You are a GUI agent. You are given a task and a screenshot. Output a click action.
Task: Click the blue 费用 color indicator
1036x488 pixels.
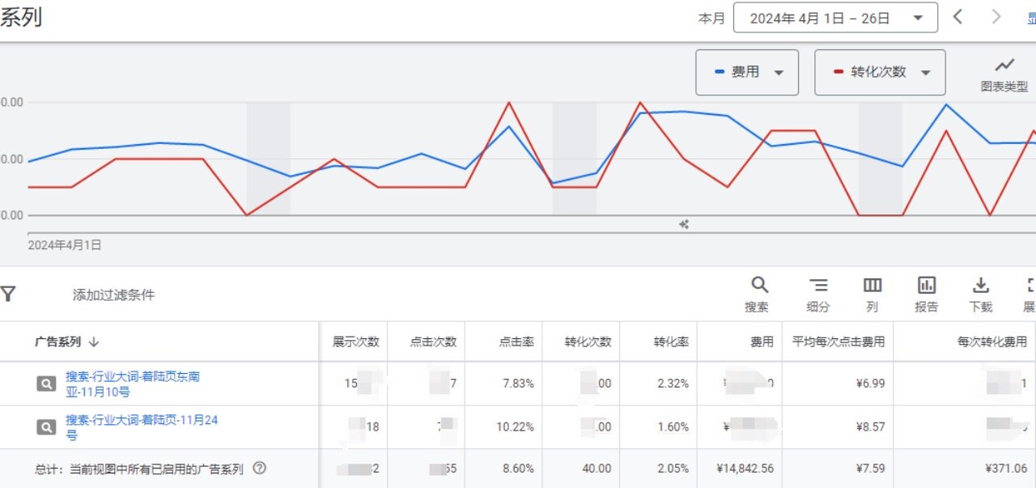tap(720, 72)
